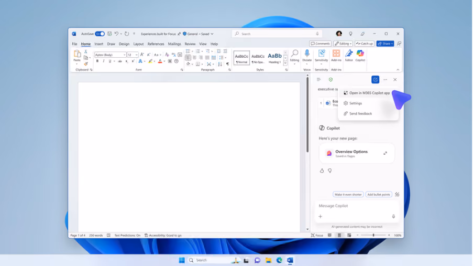Expand the Styles gallery
Viewport: 473px width, 266px height.
pos(285,63)
